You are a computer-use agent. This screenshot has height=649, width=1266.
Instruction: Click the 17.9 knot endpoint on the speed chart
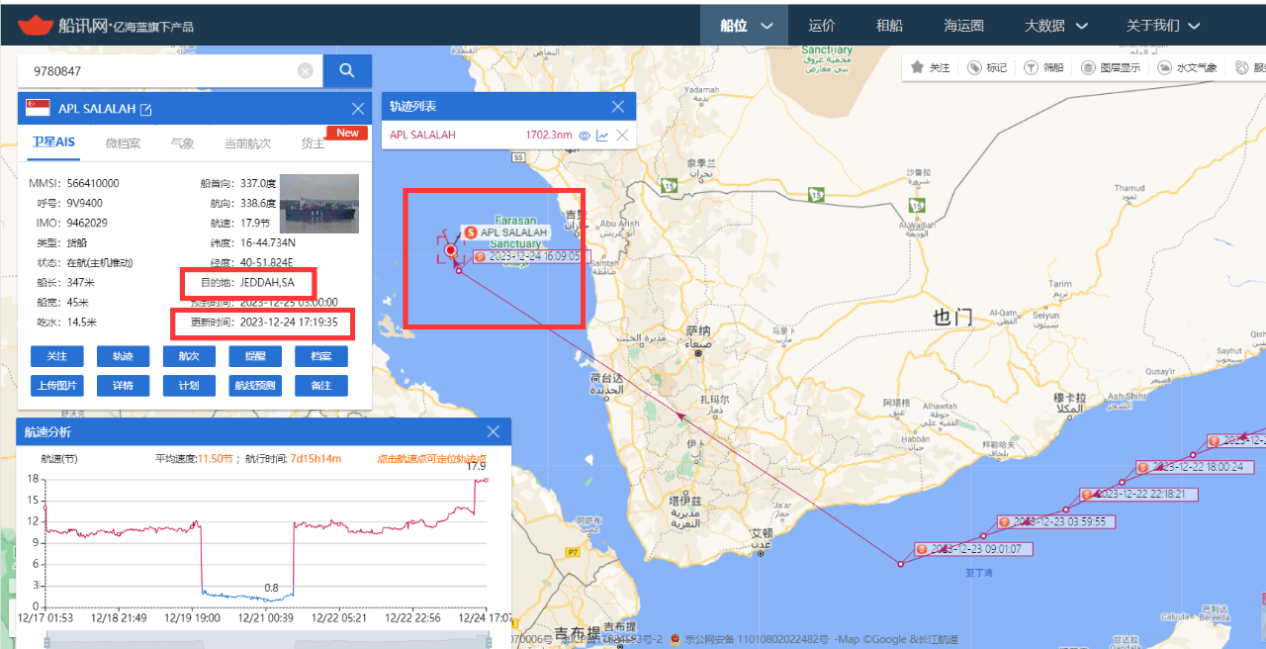pos(486,480)
